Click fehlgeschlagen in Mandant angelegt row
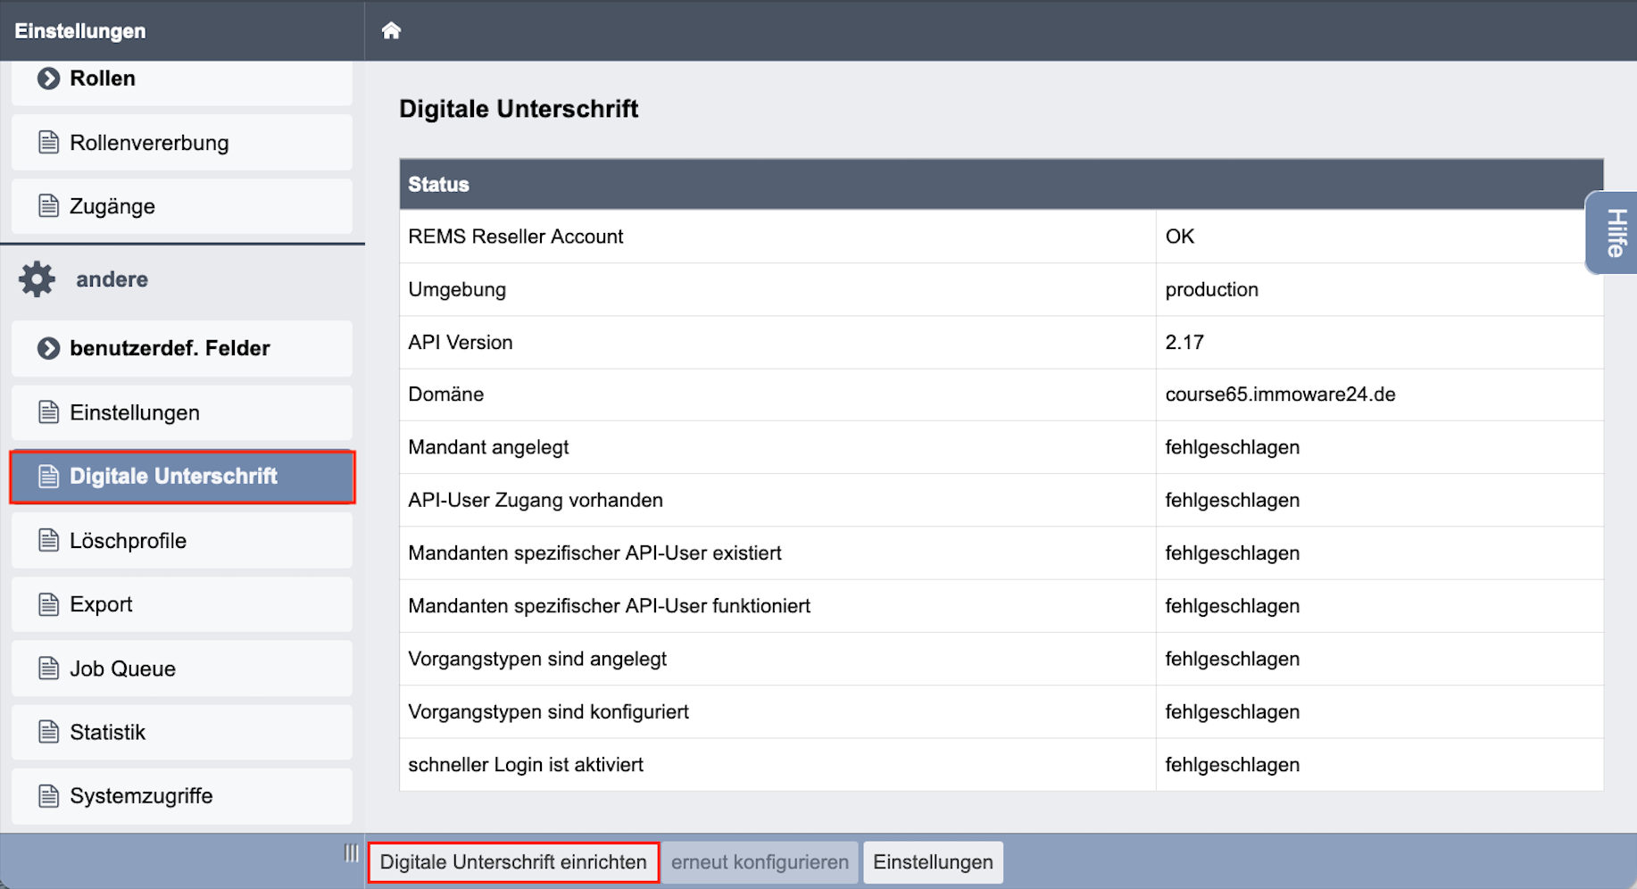Image resolution: width=1637 pixels, height=889 pixels. tap(1232, 447)
